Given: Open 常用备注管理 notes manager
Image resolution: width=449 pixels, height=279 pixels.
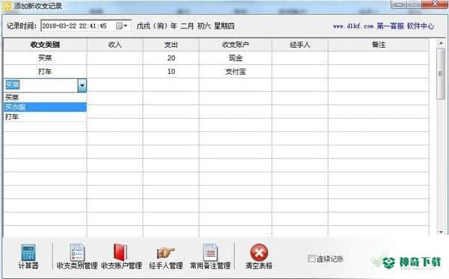Looking at the screenshot, I should pyautogui.click(x=210, y=256).
